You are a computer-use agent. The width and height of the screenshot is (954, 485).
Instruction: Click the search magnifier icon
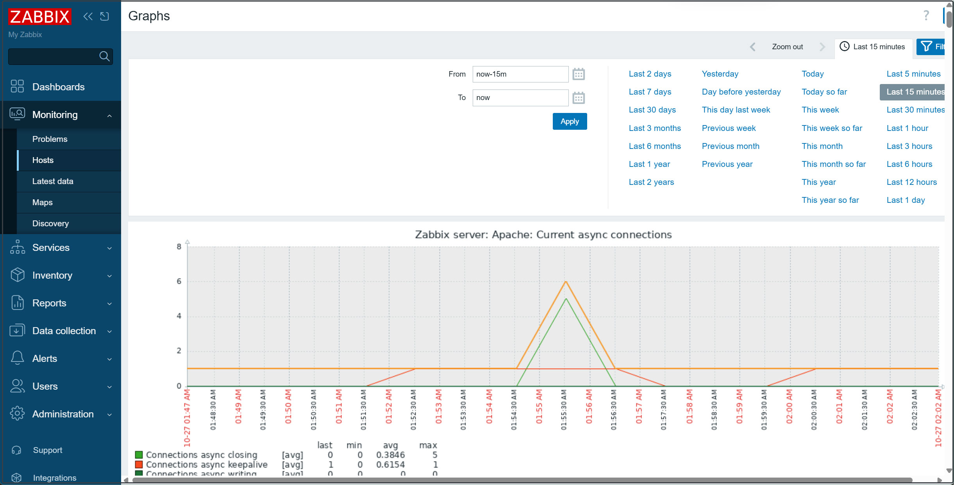click(x=104, y=56)
